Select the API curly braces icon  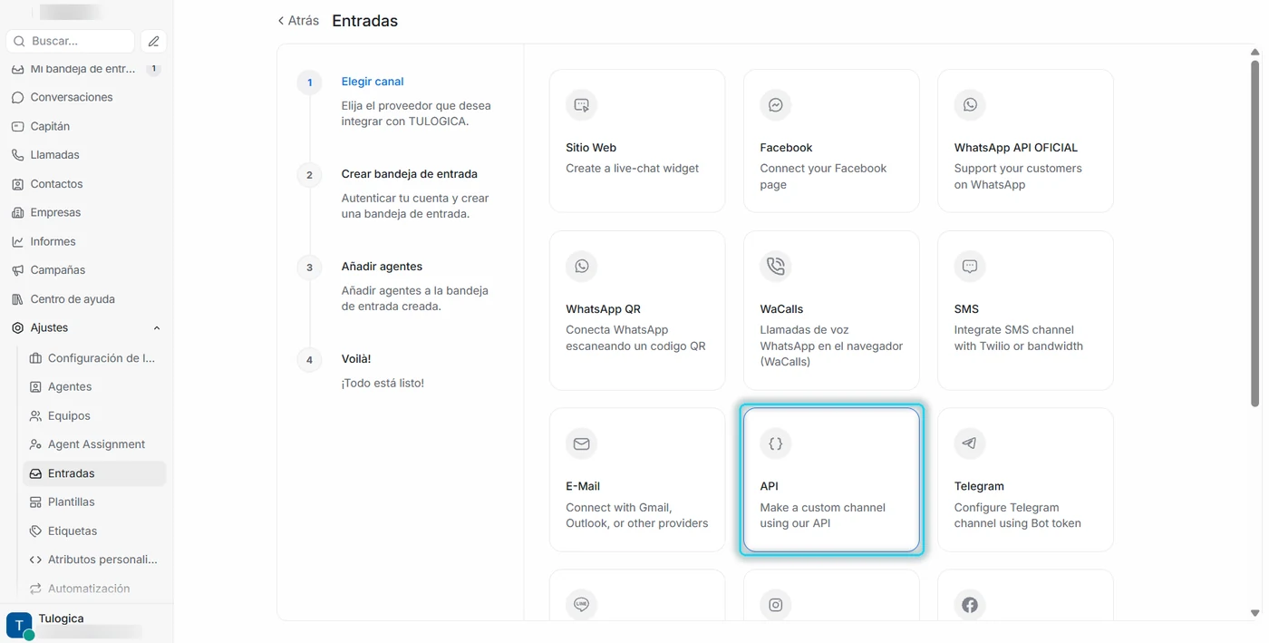(x=775, y=443)
